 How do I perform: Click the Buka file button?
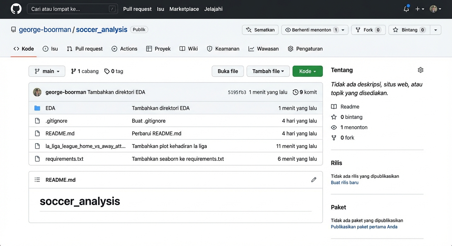(x=228, y=71)
